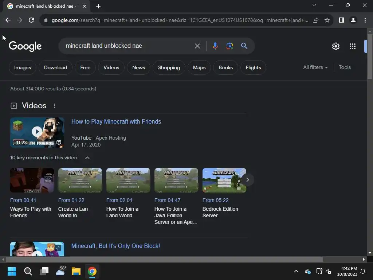Filter results by Free
This screenshot has height=280, width=373.
85,67
